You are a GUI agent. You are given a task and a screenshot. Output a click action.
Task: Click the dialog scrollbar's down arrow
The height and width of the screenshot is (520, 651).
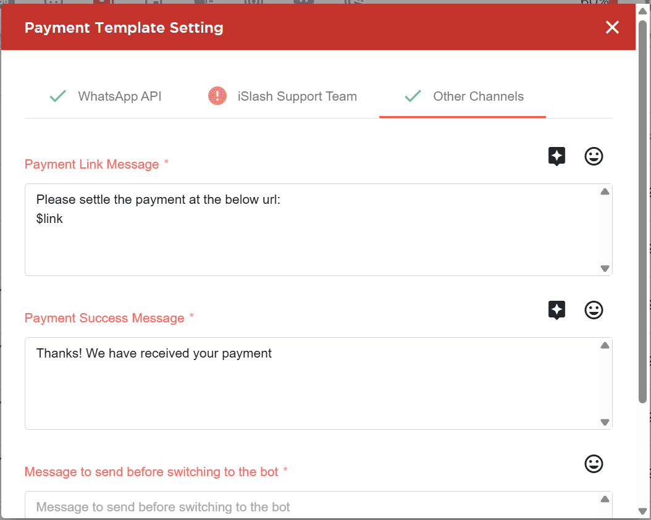(x=642, y=511)
